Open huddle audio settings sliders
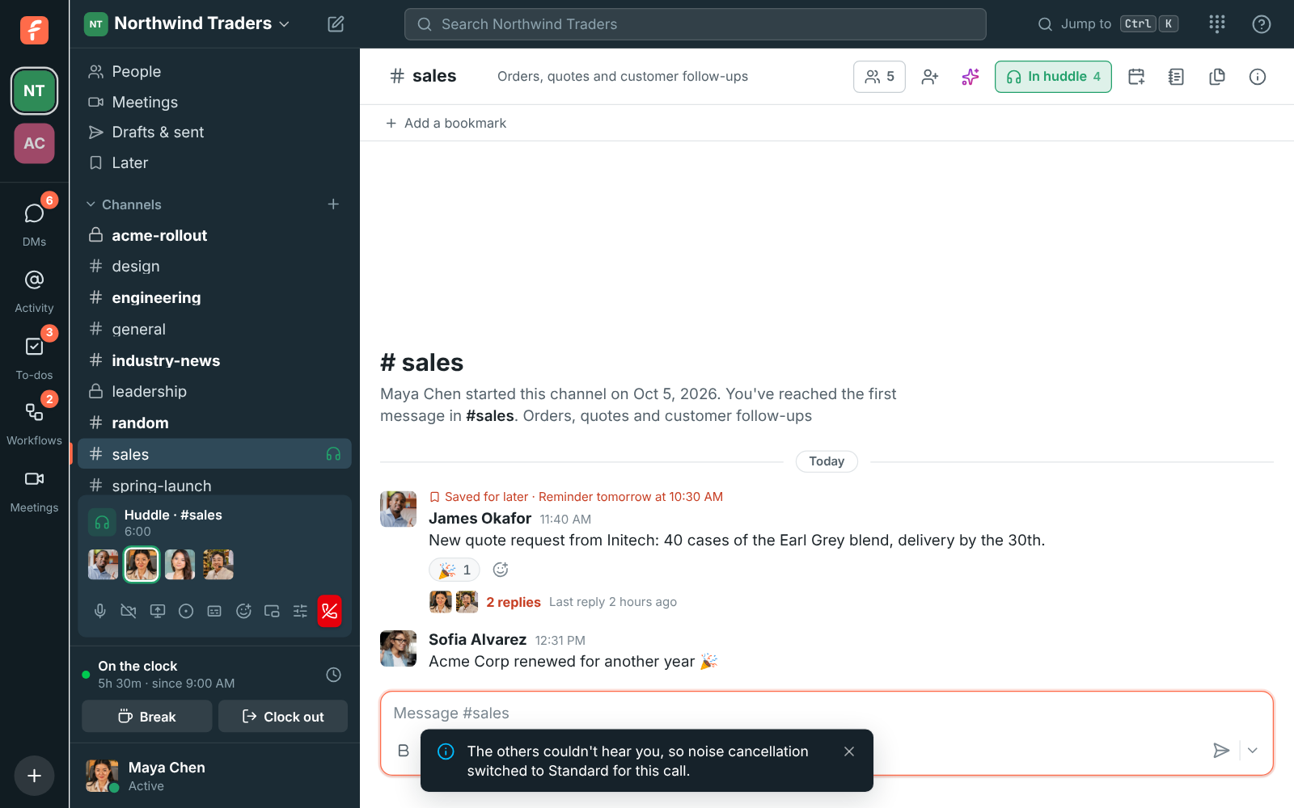This screenshot has height=808, width=1294. 300,612
